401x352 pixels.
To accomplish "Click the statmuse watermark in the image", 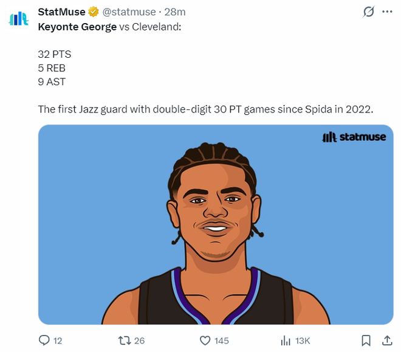I will [x=354, y=137].
